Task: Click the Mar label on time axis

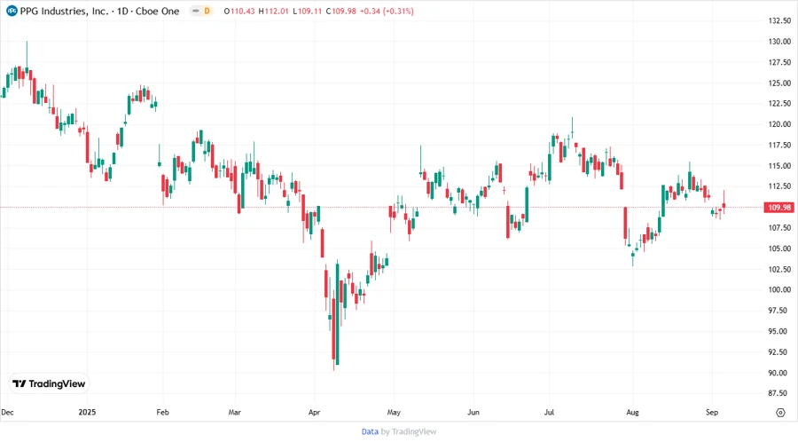Action: pos(235,412)
